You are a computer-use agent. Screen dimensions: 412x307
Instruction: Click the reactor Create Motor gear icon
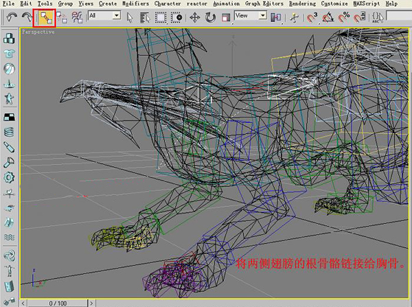coord(9,177)
